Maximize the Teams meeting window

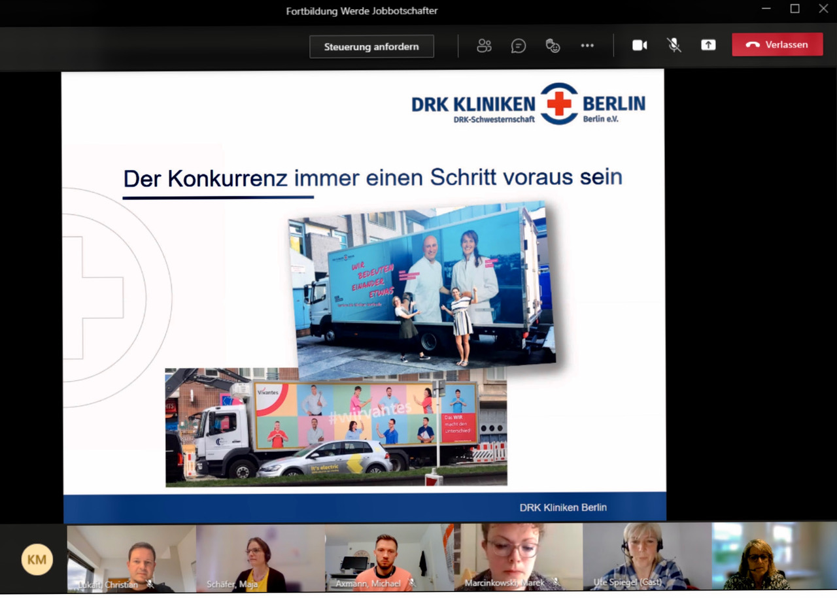coord(794,8)
